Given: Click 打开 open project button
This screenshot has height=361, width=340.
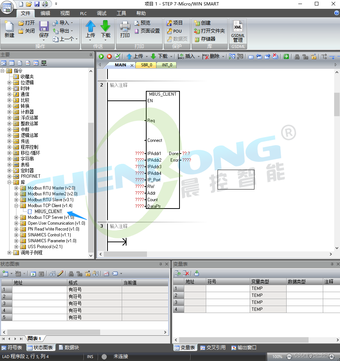Looking at the screenshot, I should 27,23.
